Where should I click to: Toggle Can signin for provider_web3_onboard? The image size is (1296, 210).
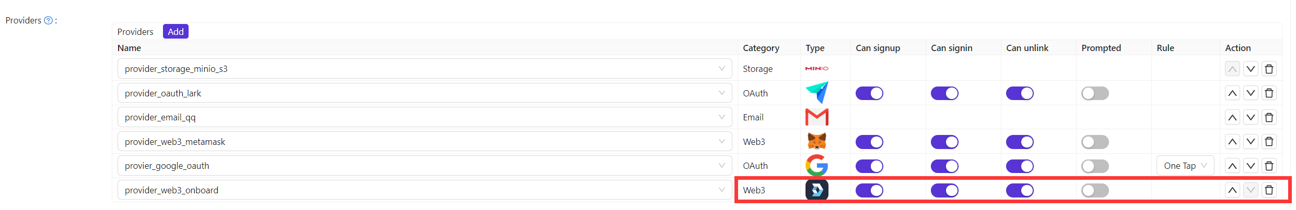tap(944, 190)
